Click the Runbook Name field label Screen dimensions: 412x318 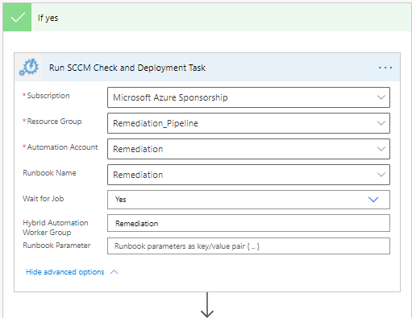tap(49, 173)
